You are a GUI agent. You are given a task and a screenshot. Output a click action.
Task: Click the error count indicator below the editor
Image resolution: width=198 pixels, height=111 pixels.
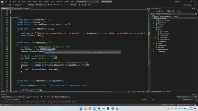(11, 92)
